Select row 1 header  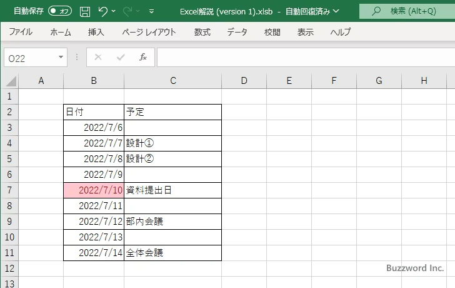pyautogui.click(x=9, y=96)
